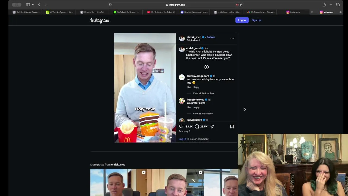Click the Log In button
The height and width of the screenshot is (196, 348).
242,20
